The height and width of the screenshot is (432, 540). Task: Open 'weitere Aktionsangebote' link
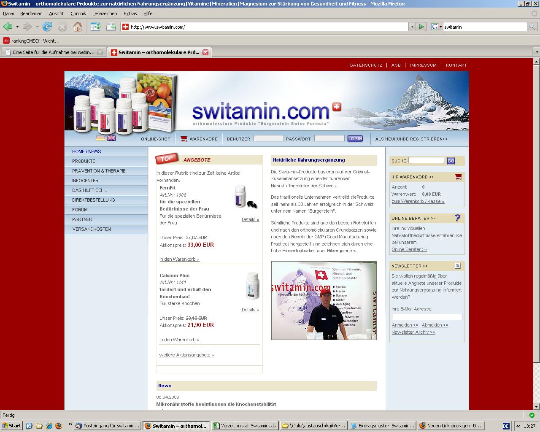[186, 355]
